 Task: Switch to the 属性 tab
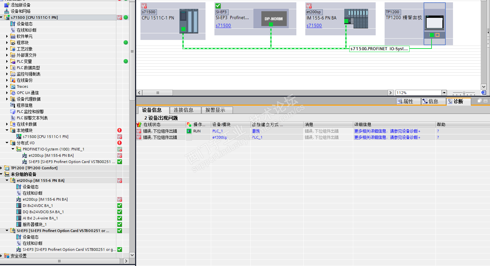409,101
